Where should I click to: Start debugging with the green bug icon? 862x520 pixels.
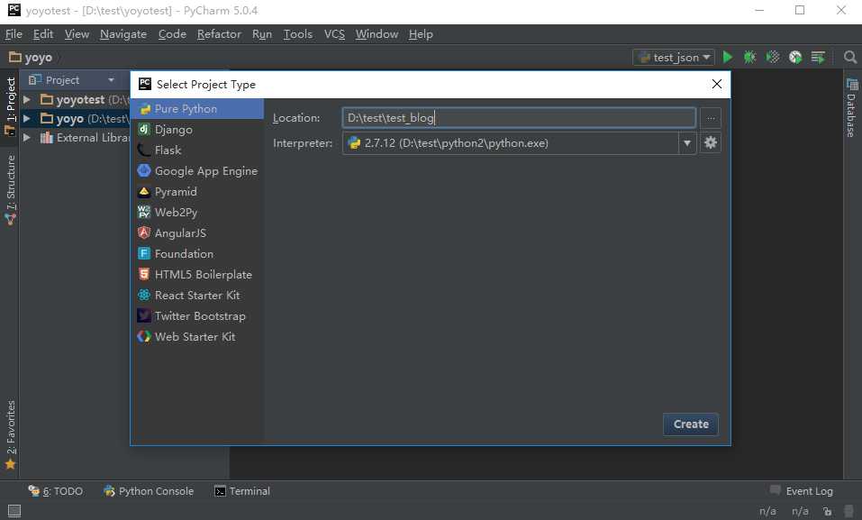pos(749,58)
